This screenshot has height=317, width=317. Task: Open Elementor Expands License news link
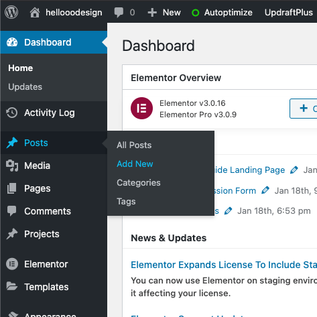[x=224, y=265]
